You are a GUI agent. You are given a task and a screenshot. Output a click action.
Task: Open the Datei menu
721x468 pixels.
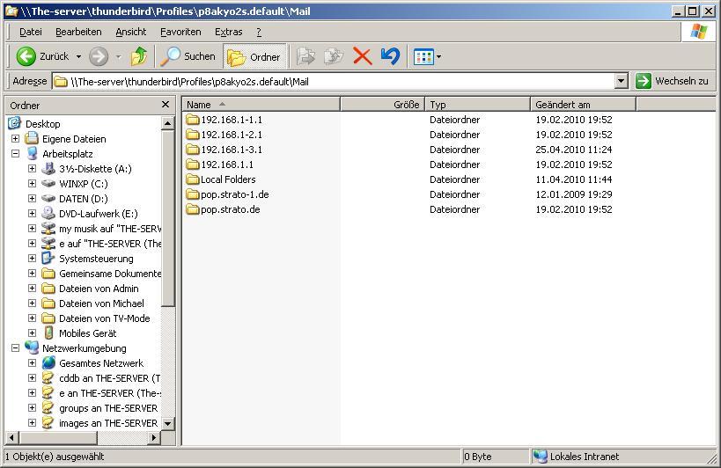31,32
